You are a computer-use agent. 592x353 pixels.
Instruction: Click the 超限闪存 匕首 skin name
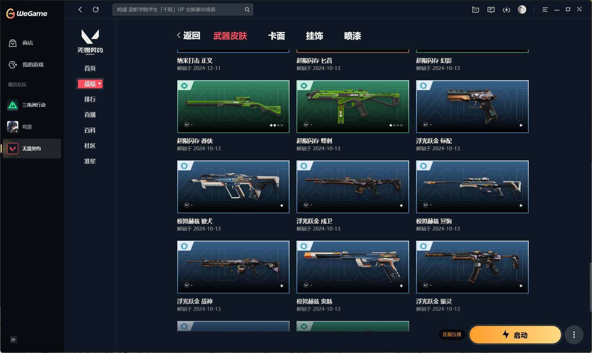pyautogui.click(x=314, y=61)
